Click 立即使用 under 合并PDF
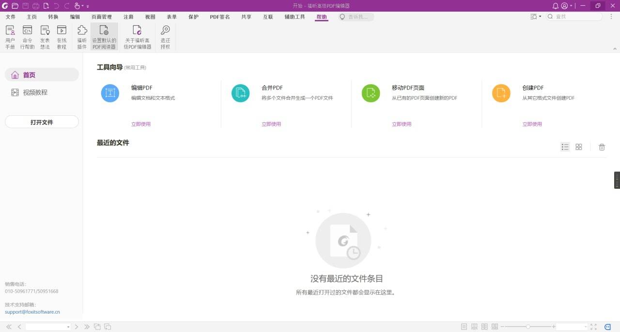 coord(271,124)
